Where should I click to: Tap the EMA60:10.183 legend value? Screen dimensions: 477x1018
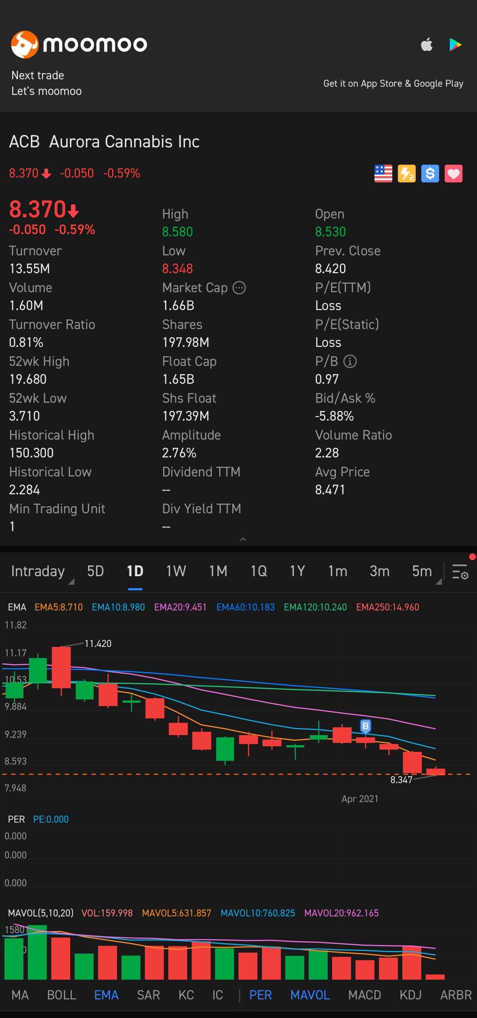point(246,607)
